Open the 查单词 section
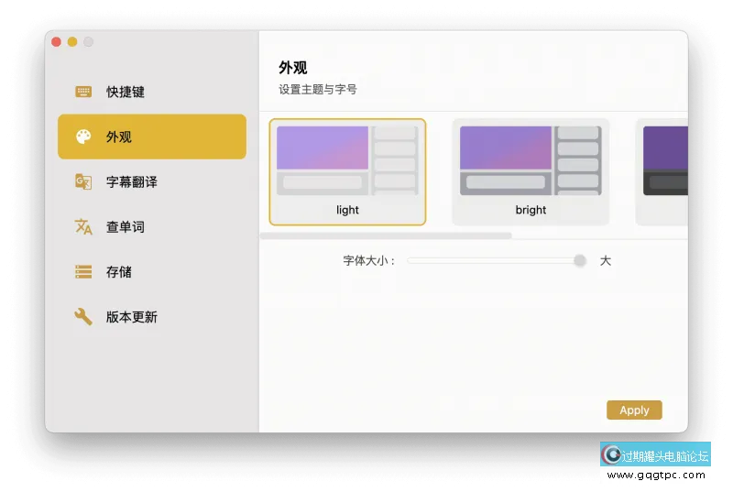 (x=152, y=226)
